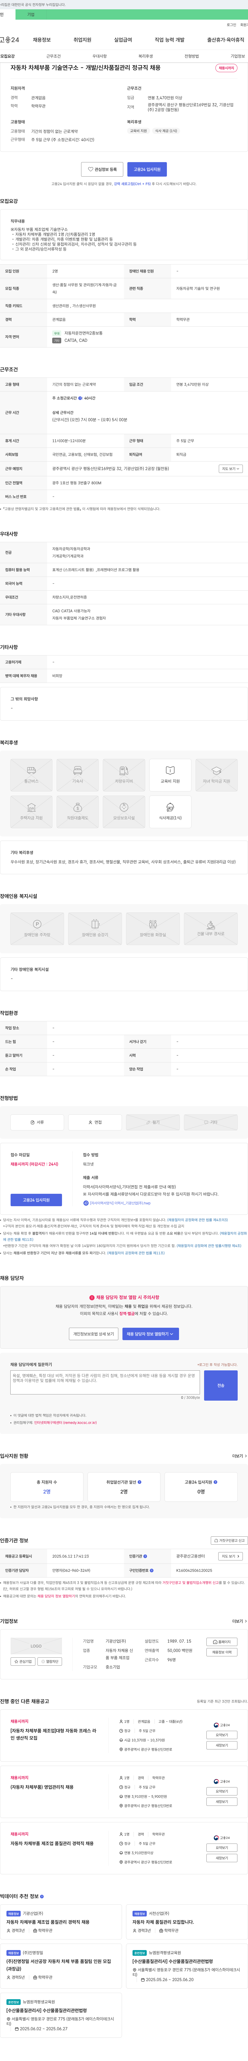Switch to the 우대사항 tab
The width and height of the screenshot is (248, 2061).
point(99,56)
